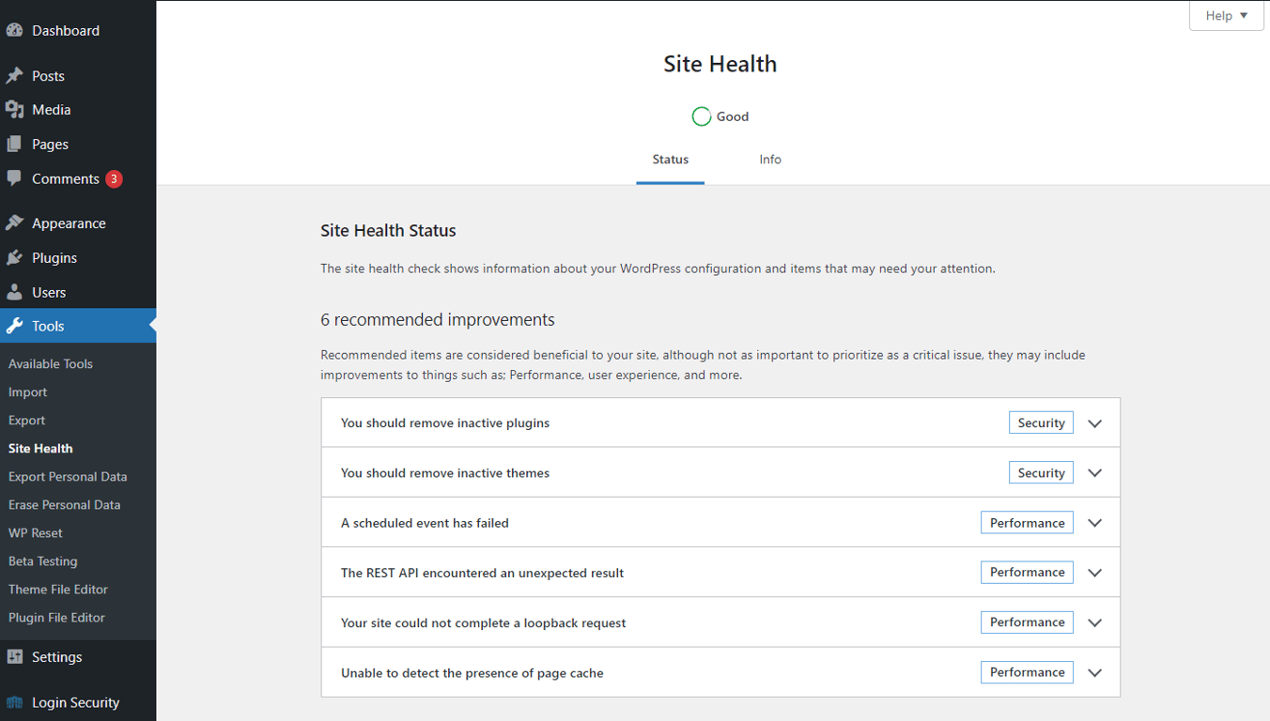Click the Pages icon in sidebar
Screen dimensions: 1270x721
point(15,144)
